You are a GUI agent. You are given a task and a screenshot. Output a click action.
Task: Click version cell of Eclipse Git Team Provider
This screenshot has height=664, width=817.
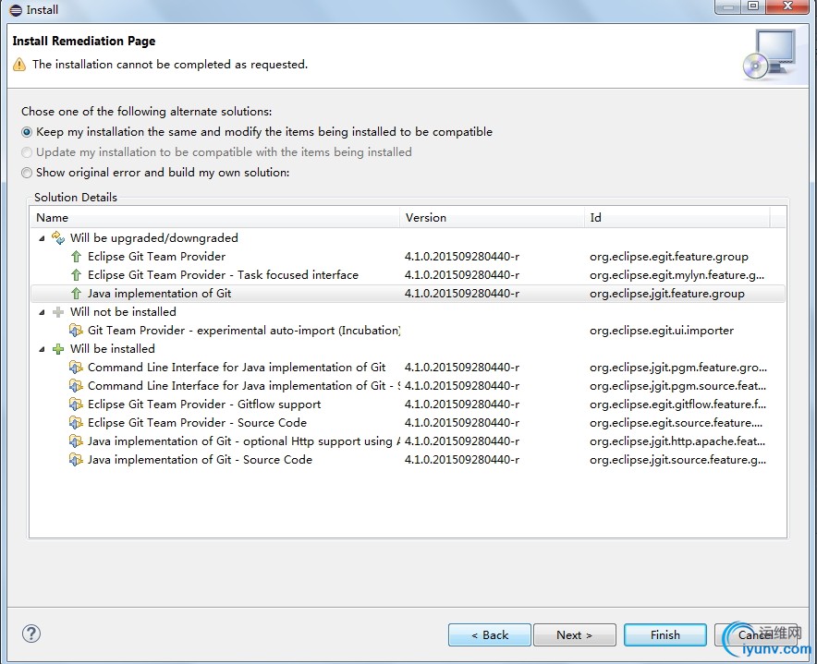[x=462, y=256]
